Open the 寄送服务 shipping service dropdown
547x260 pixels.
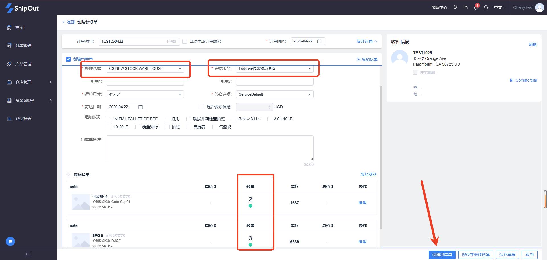pos(275,69)
